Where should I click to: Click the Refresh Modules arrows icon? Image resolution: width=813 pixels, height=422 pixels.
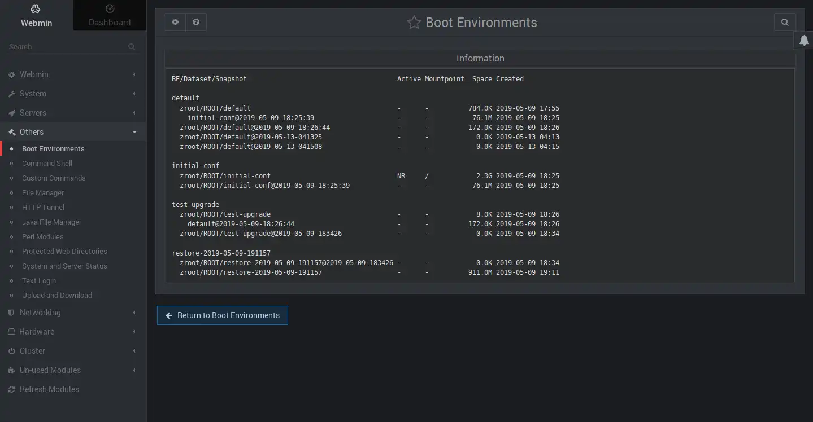(x=12, y=389)
